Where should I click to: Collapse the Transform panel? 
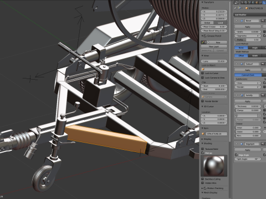(x=202, y=2)
